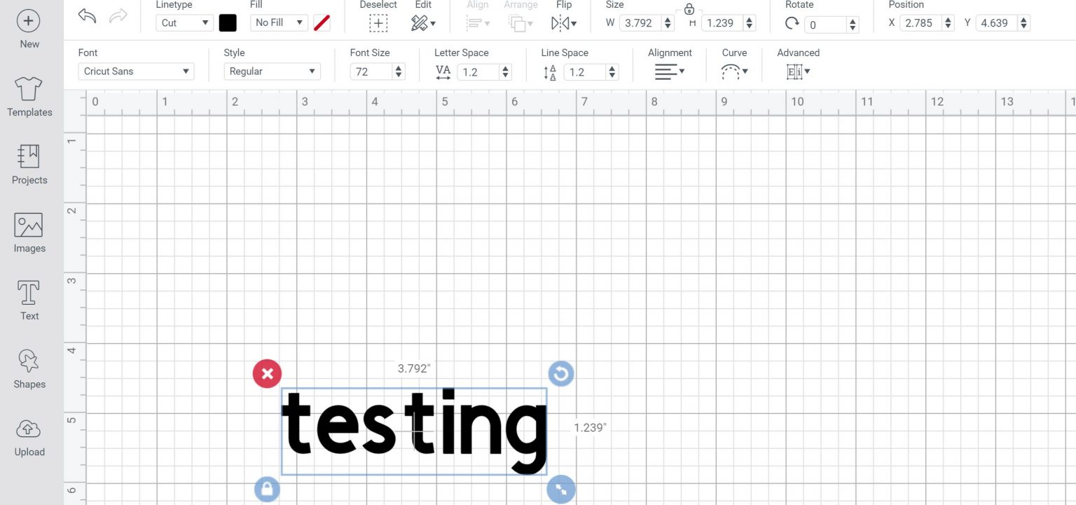Delete text with red X handle

pos(267,373)
